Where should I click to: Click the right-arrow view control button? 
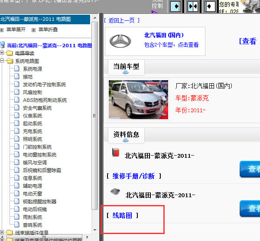[176, 7]
